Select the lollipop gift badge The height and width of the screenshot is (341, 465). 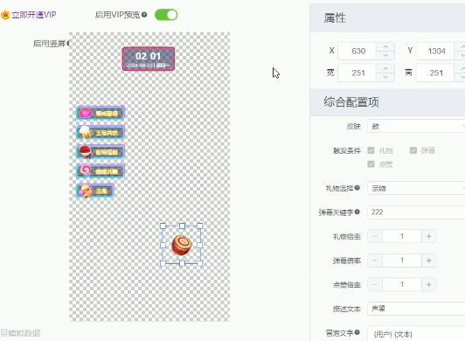point(101,171)
